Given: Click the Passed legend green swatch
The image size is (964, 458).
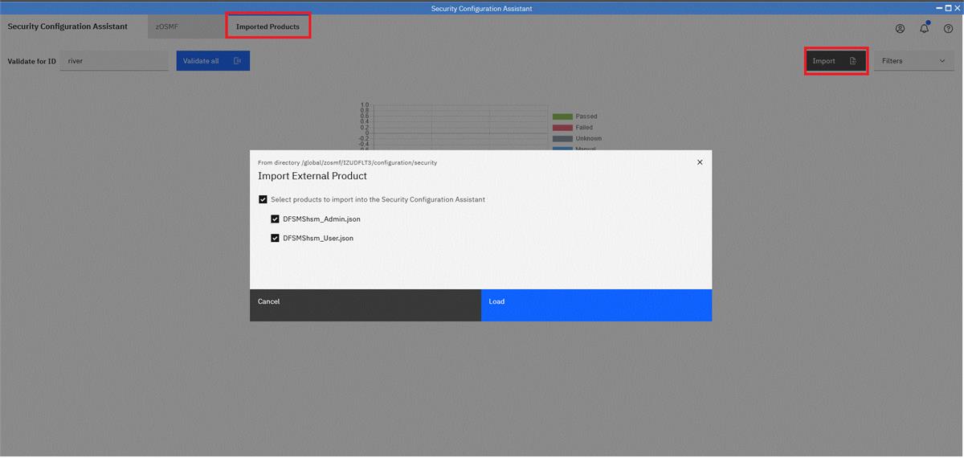Looking at the screenshot, I should [562, 117].
